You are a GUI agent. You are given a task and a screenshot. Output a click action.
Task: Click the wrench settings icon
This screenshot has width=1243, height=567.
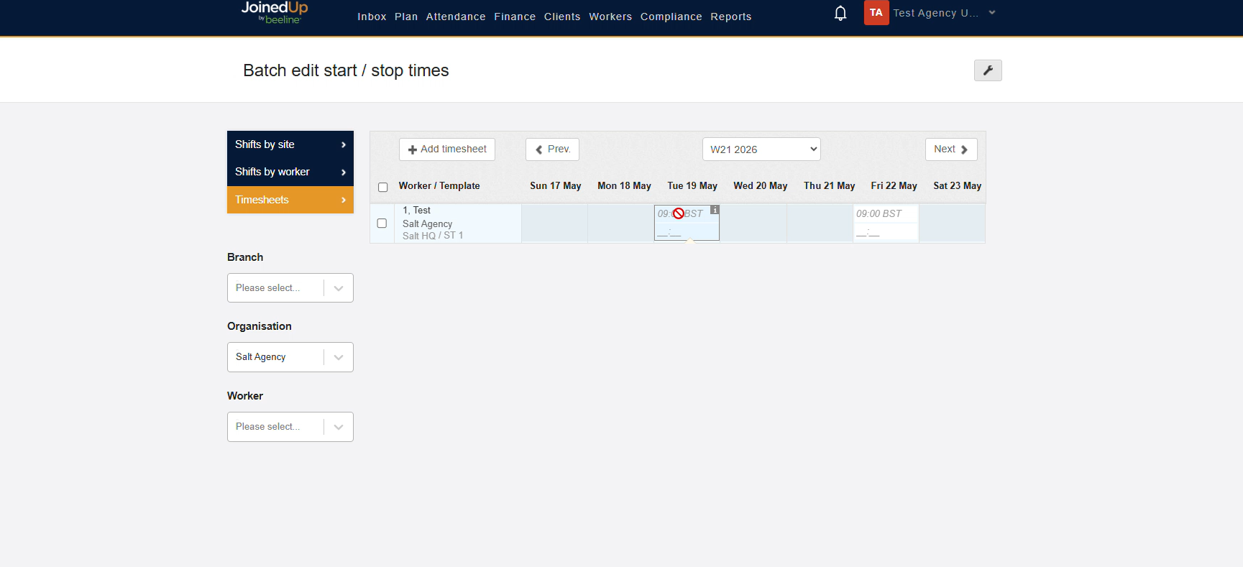pos(988,70)
